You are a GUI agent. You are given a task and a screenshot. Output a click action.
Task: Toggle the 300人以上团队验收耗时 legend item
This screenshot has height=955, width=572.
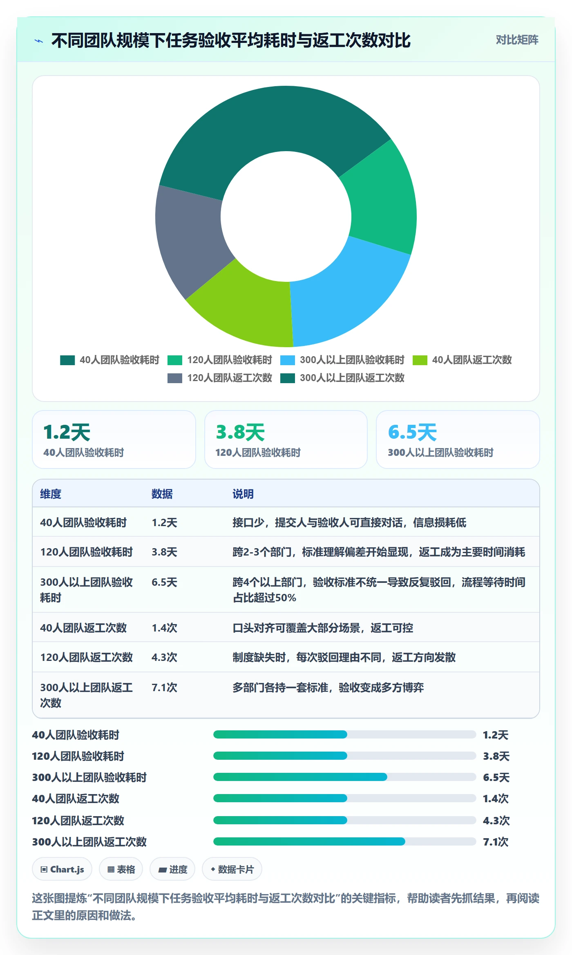coord(342,360)
